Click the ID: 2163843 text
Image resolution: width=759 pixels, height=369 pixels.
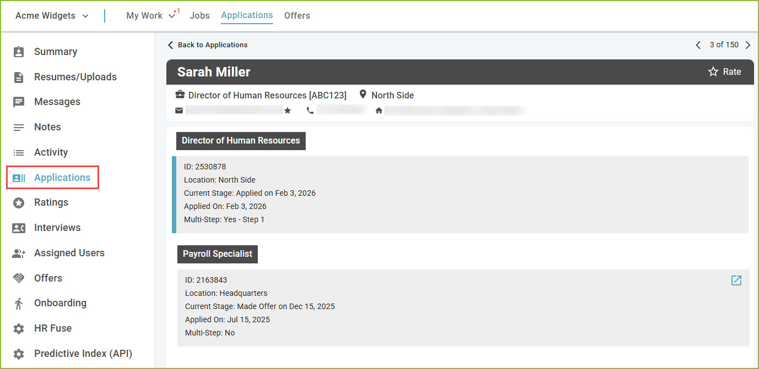click(x=206, y=280)
